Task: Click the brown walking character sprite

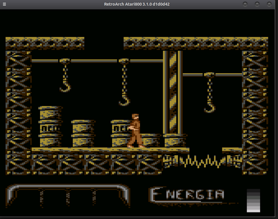Action: (x=136, y=131)
